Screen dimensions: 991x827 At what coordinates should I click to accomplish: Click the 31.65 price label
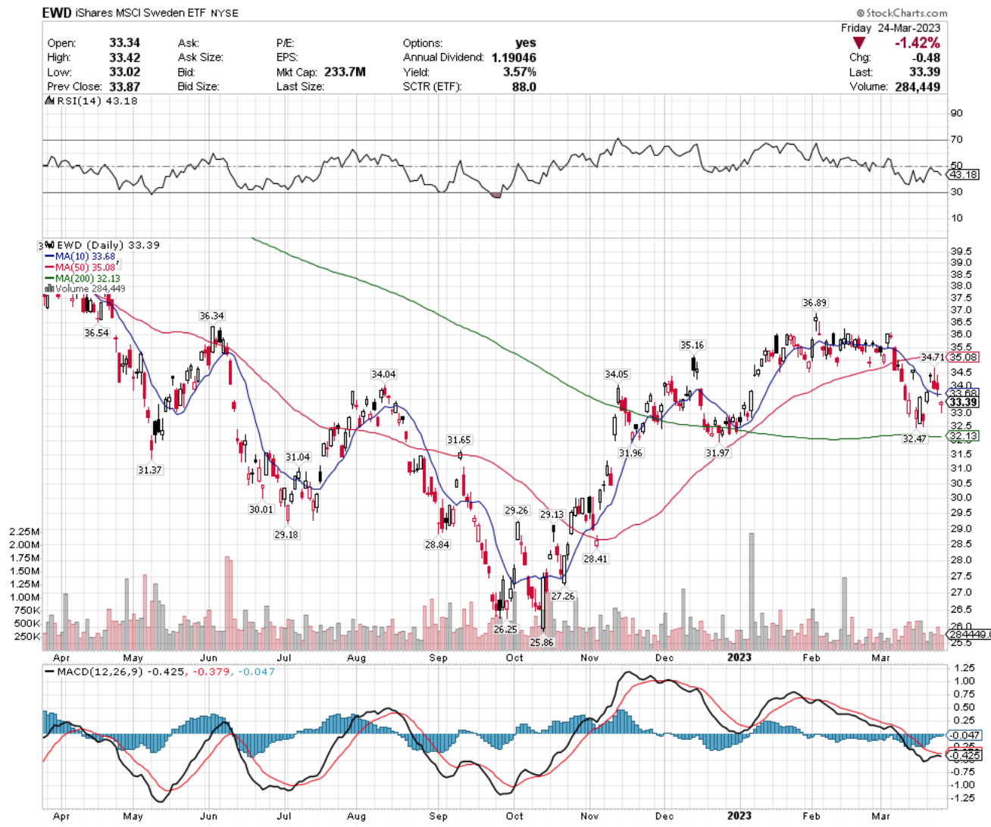point(458,440)
